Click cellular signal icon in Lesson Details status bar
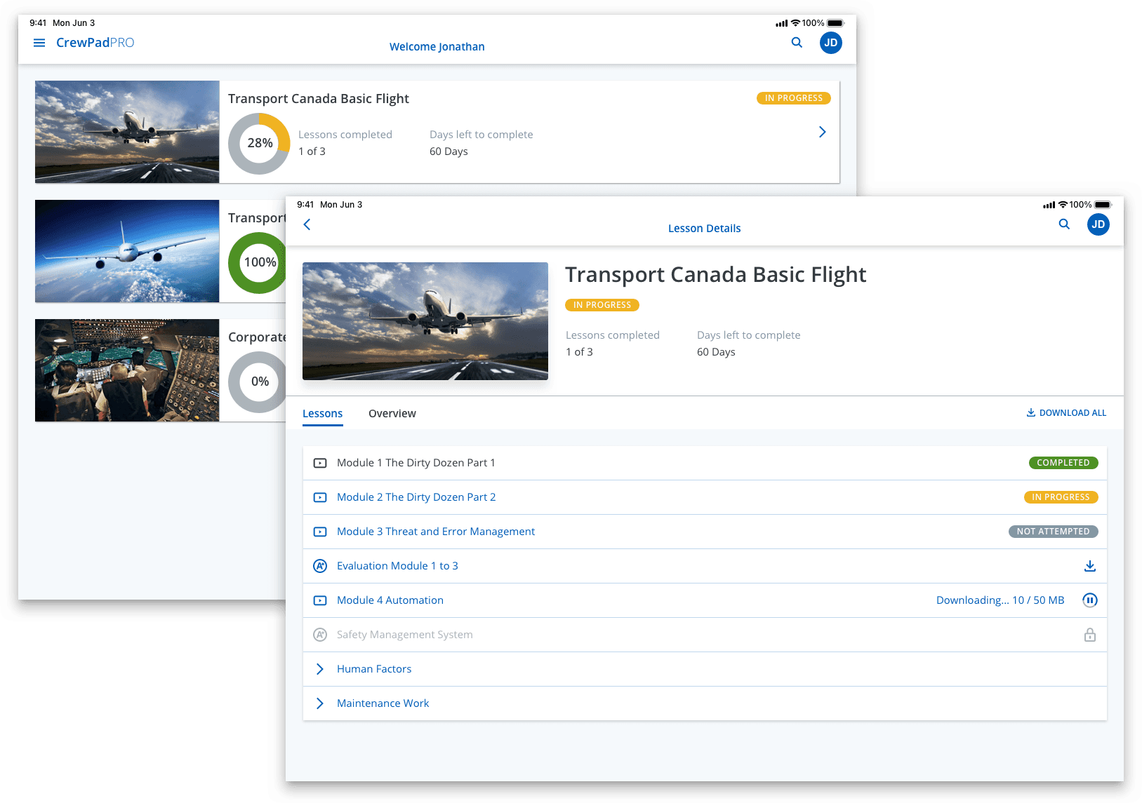 (x=1049, y=205)
